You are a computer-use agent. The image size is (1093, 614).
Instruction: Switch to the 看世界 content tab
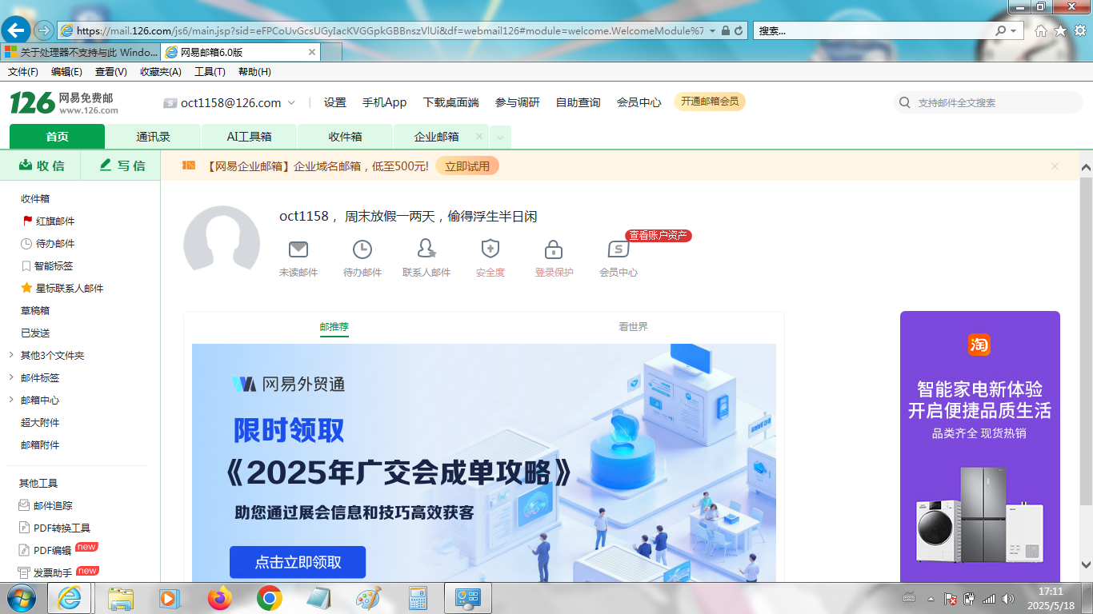click(633, 326)
